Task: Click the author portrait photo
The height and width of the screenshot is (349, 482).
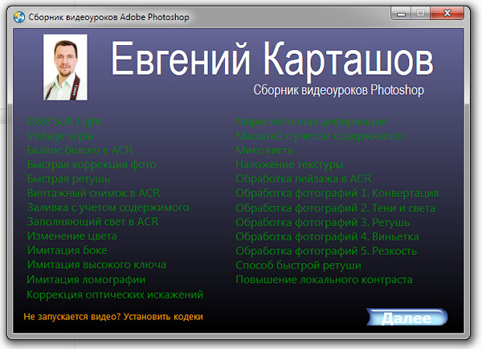Action: (x=64, y=68)
